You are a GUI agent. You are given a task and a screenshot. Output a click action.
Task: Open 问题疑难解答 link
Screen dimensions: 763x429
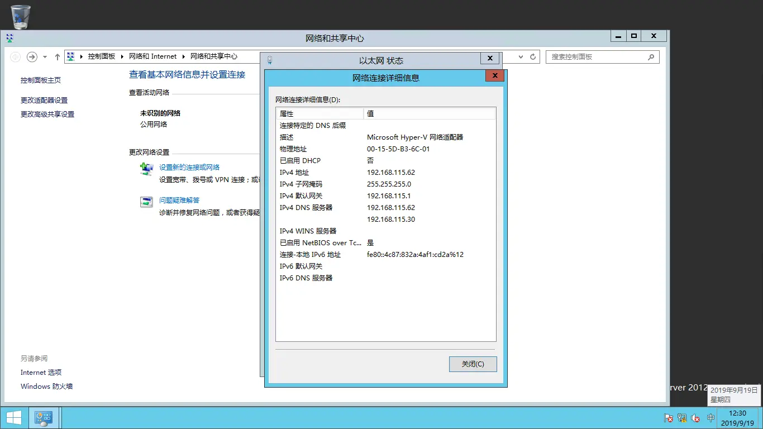179,201
